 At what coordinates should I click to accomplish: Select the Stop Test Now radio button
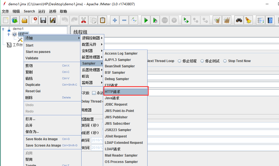tap(225, 61)
